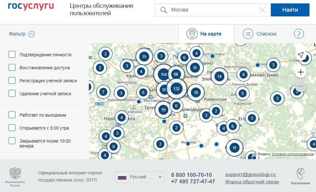Enable Работает по выходным checkbox
The image size is (316, 192).
click(12, 115)
